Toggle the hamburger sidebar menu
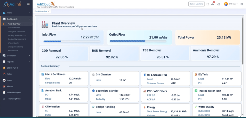 pyautogui.click(x=29, y=4)
